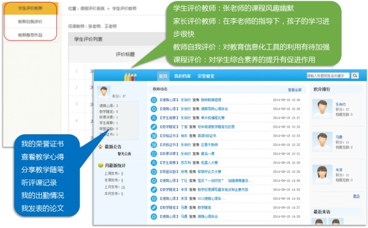Open the 德育导师心得体会 post link
The image size is (368, 228).
pos(214,109)
